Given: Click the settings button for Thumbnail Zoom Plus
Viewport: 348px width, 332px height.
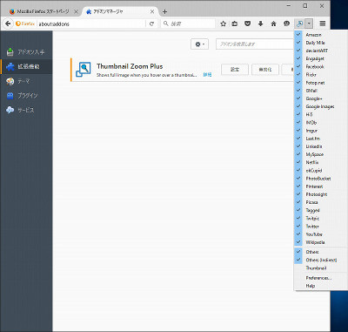Looking at the screenshot, I should pos(235,70).
